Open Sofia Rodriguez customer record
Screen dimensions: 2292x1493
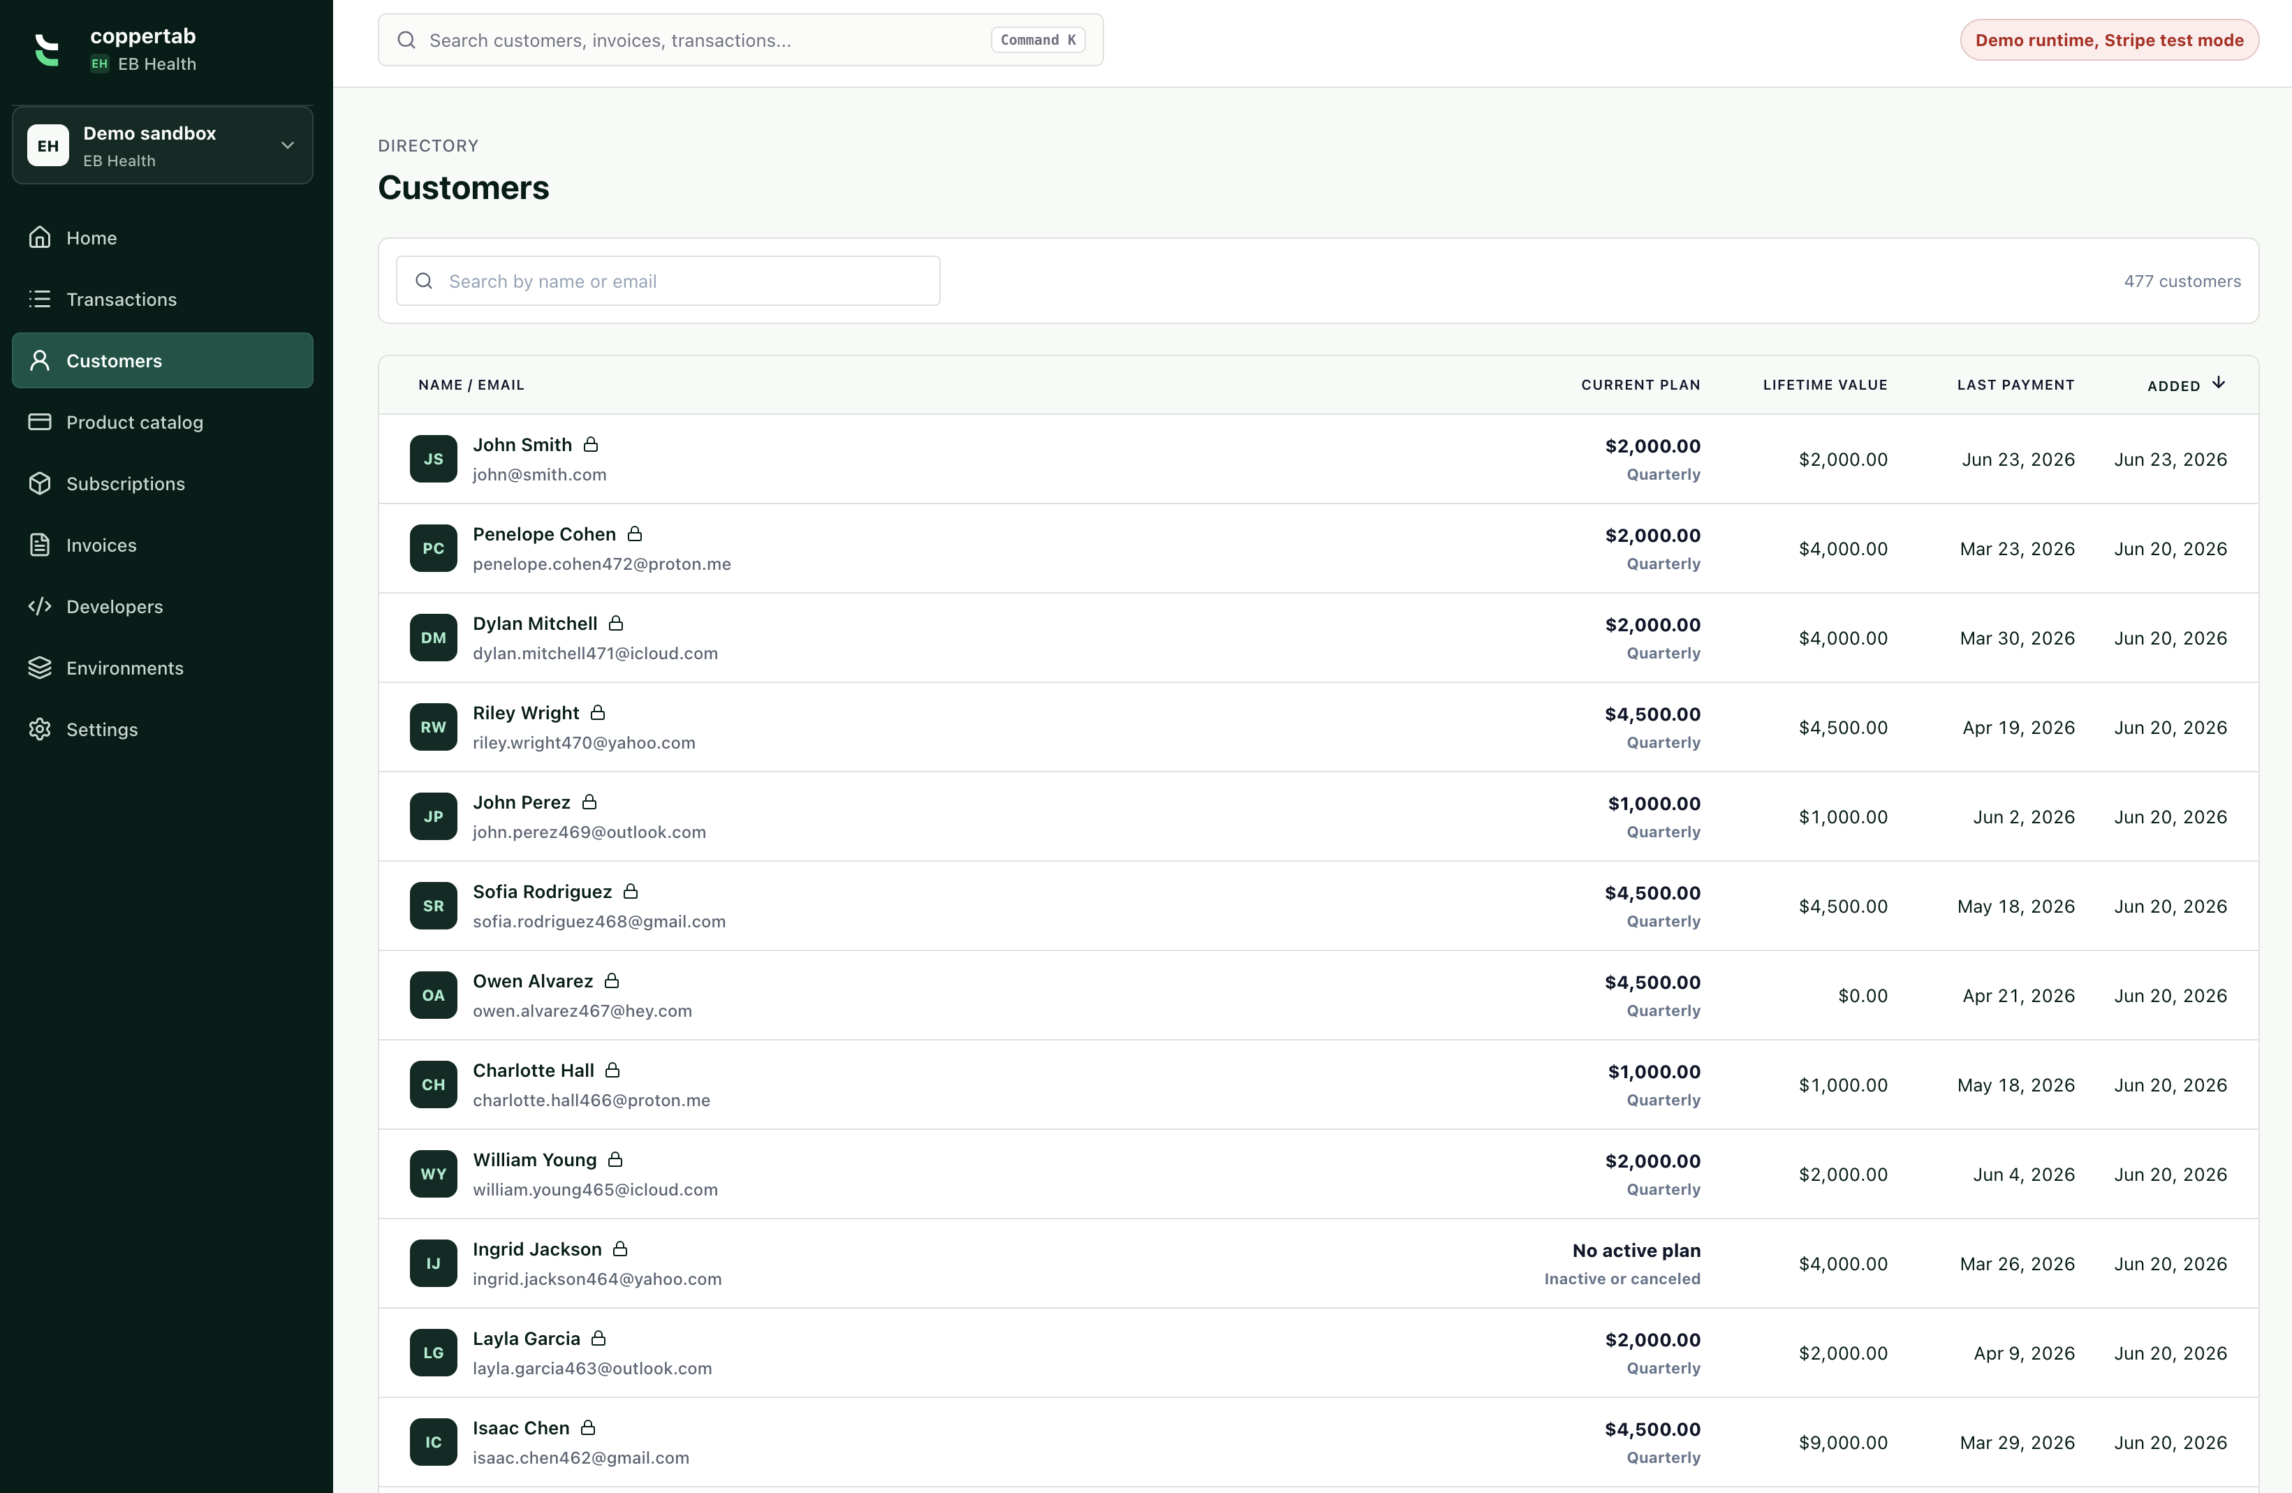coord(1318,906)
